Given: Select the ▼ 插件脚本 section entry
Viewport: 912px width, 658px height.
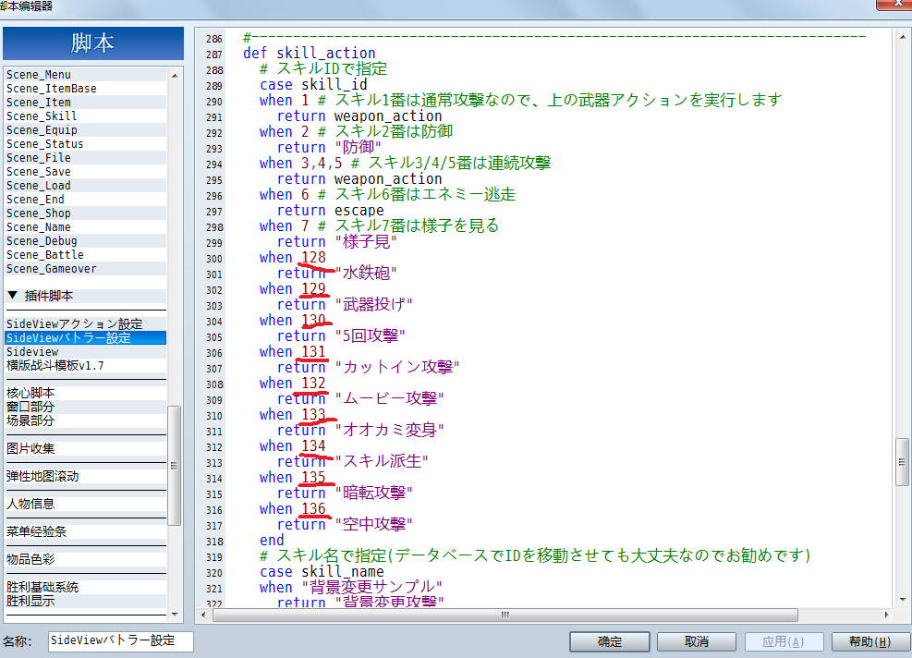Looking at the screenshot, I should click(86, 296).
